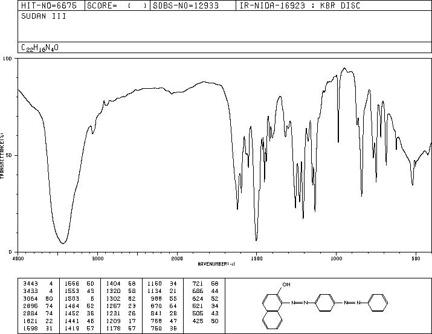Click the 2000 wavenumber axis tick label

(177, 259)
